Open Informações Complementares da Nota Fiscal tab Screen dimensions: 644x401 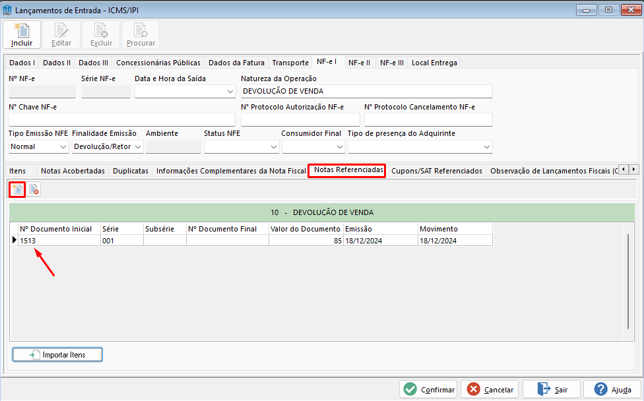coord(231,171)
